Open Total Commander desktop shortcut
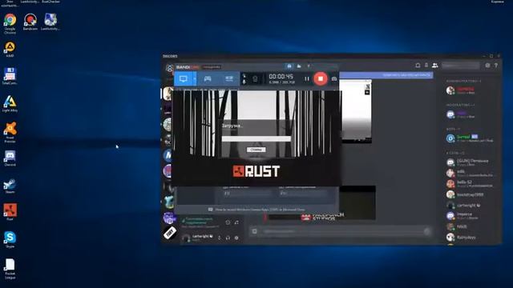Viewport: 513px width, 288px height. point(10,77)
